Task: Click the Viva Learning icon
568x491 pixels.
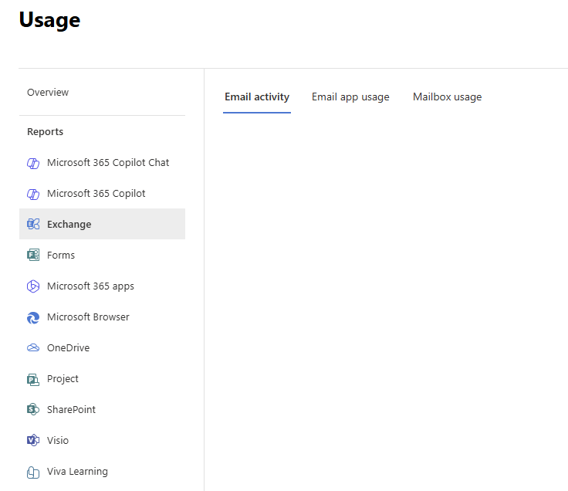Action: pyautogui.click(x=33, y=472)
